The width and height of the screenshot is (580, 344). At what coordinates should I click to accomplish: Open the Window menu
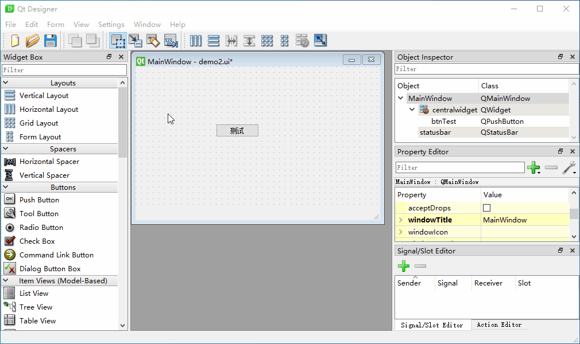[x=147, y=25]
